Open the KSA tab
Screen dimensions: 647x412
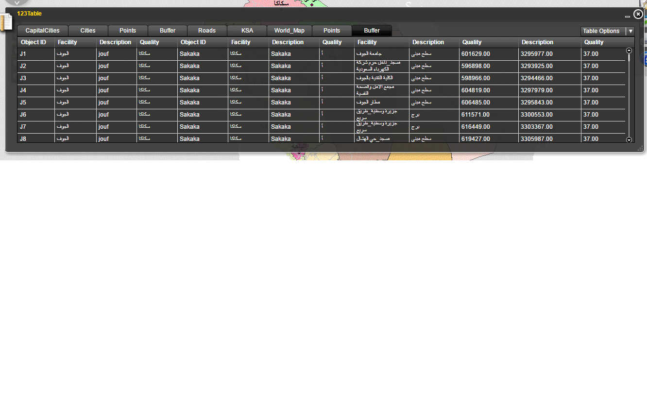[x=247, y=31]
